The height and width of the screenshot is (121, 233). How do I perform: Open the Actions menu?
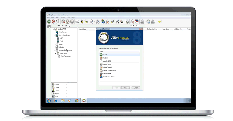click(x=63, y=17)
